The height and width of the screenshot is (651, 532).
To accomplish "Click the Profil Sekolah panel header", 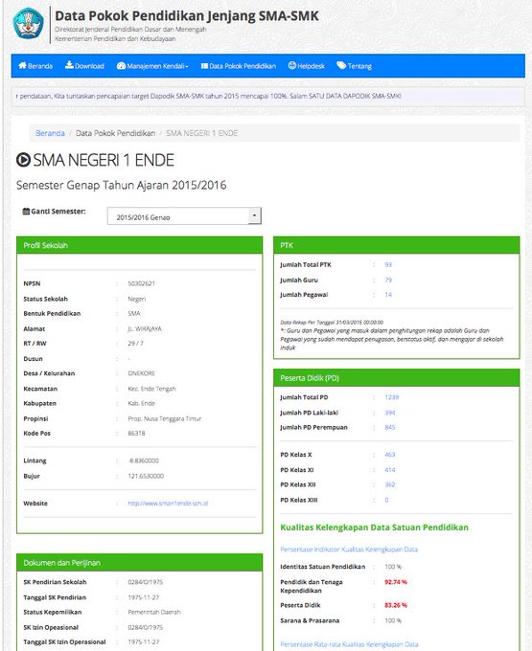I will [x=140, y=245].
